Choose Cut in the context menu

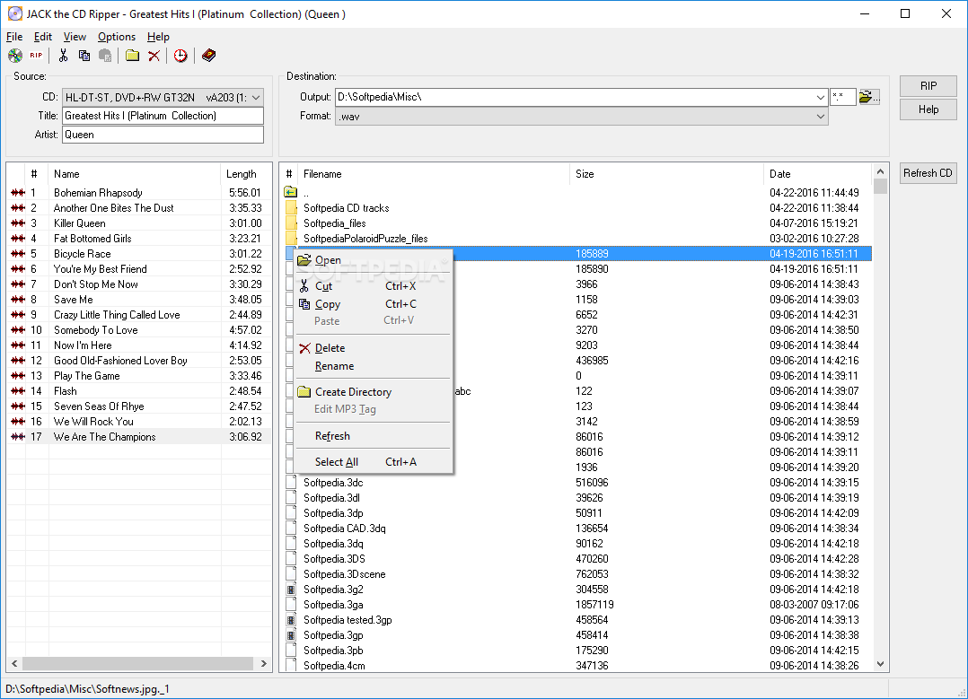click(374, 286)
